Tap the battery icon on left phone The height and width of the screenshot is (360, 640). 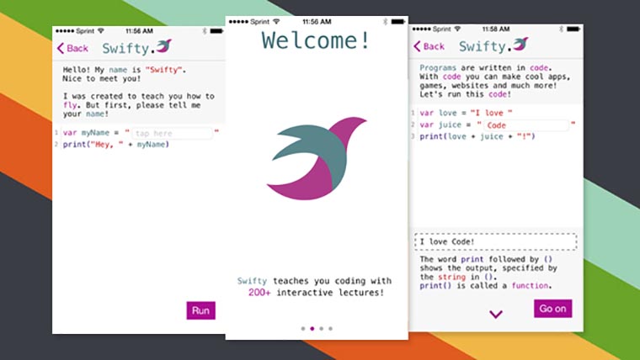coord(216,31)
